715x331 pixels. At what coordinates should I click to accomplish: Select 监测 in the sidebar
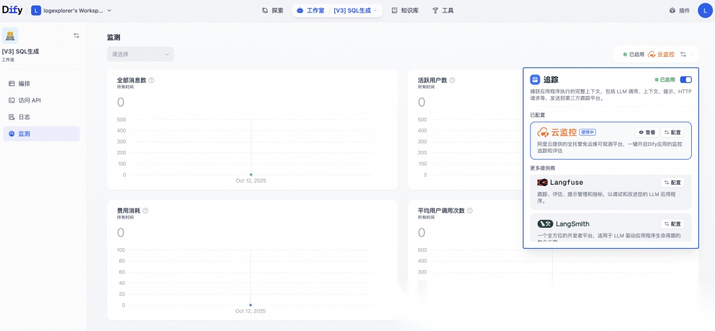(42, 134)
